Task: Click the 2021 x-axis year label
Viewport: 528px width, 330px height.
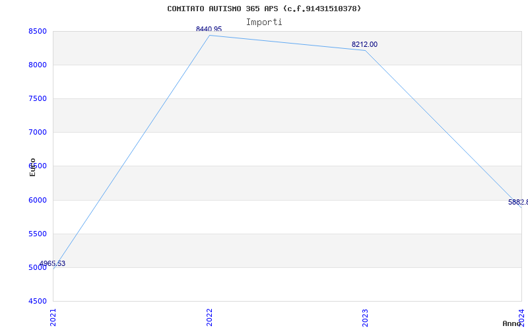Action: [x=53, y=317]
